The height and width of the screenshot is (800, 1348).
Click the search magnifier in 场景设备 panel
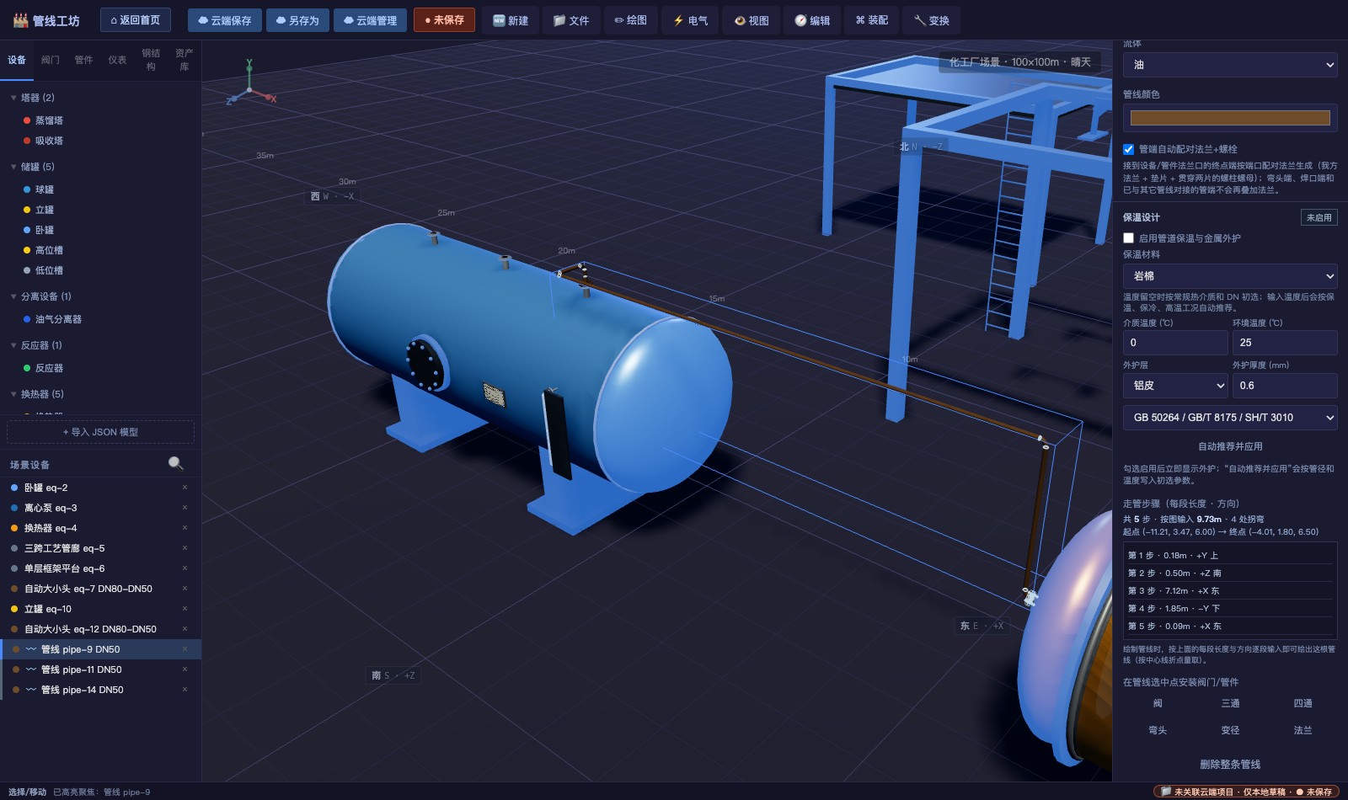coord(175,463)
